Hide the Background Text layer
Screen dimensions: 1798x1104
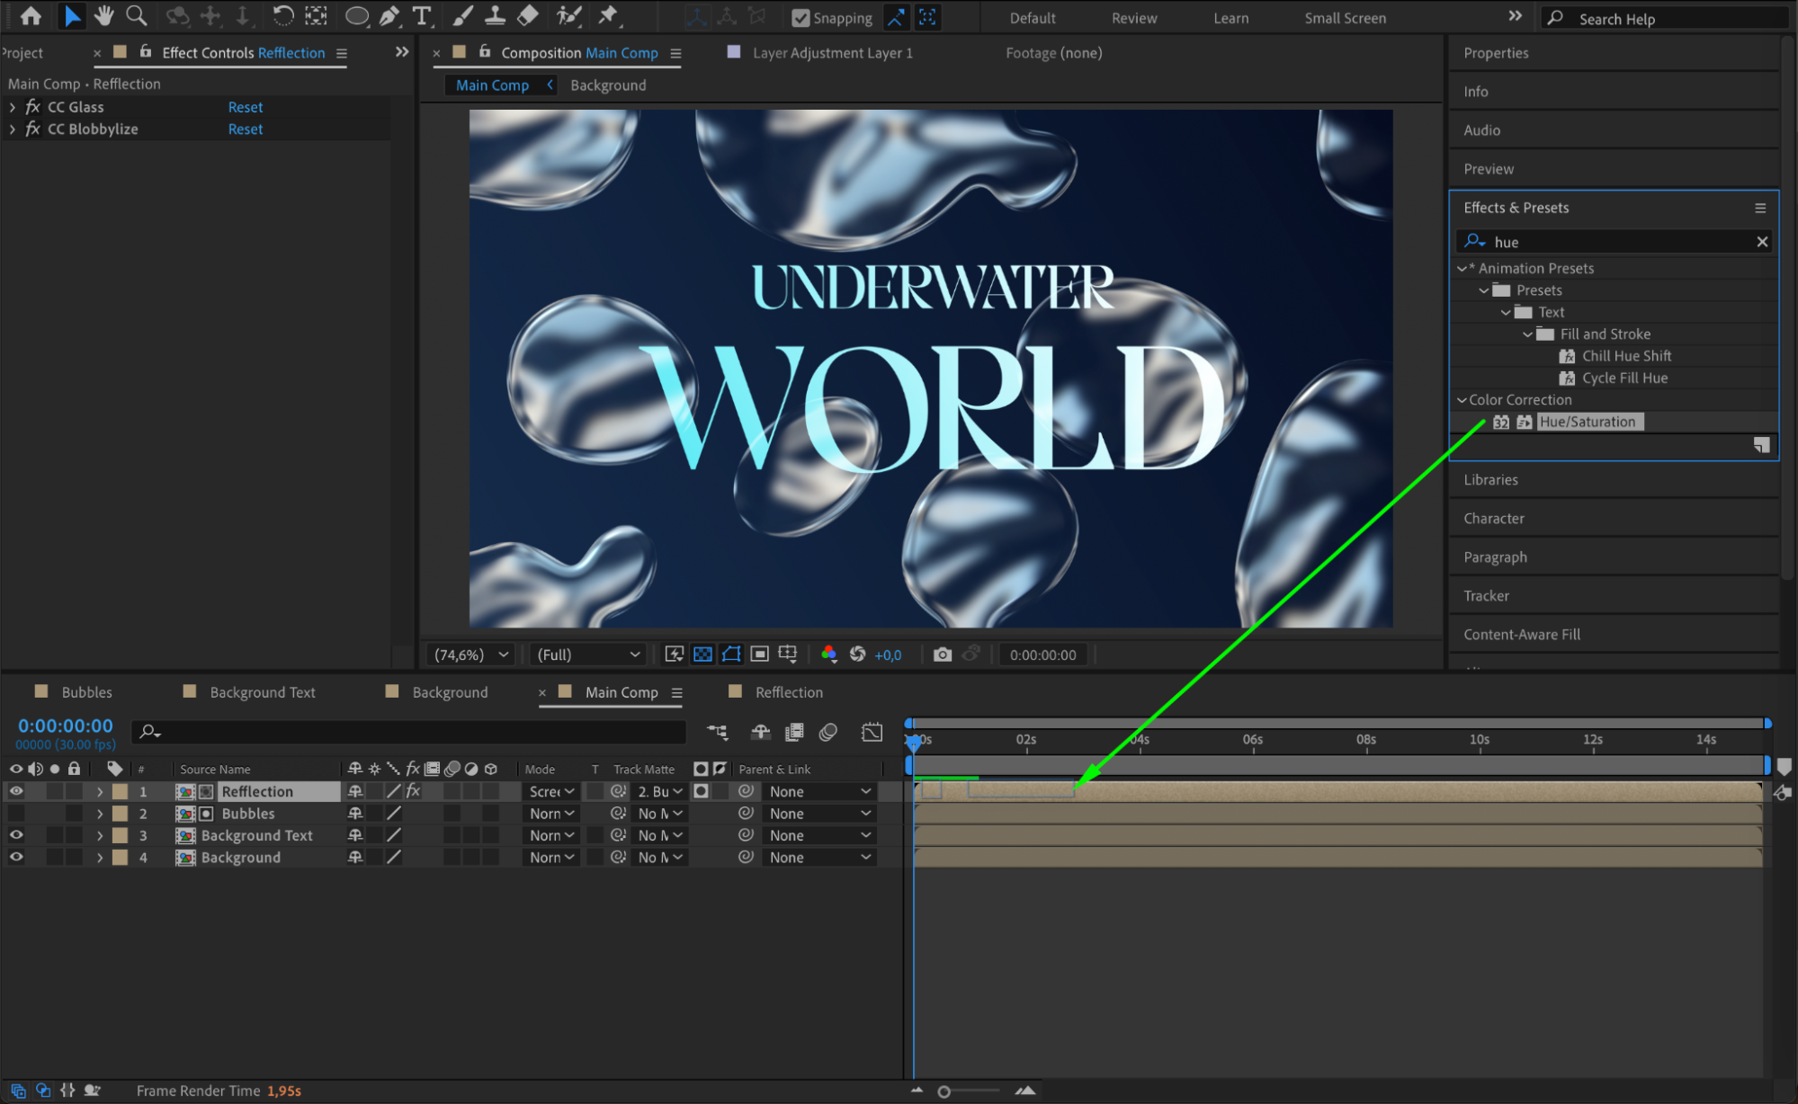pos(16,835)
